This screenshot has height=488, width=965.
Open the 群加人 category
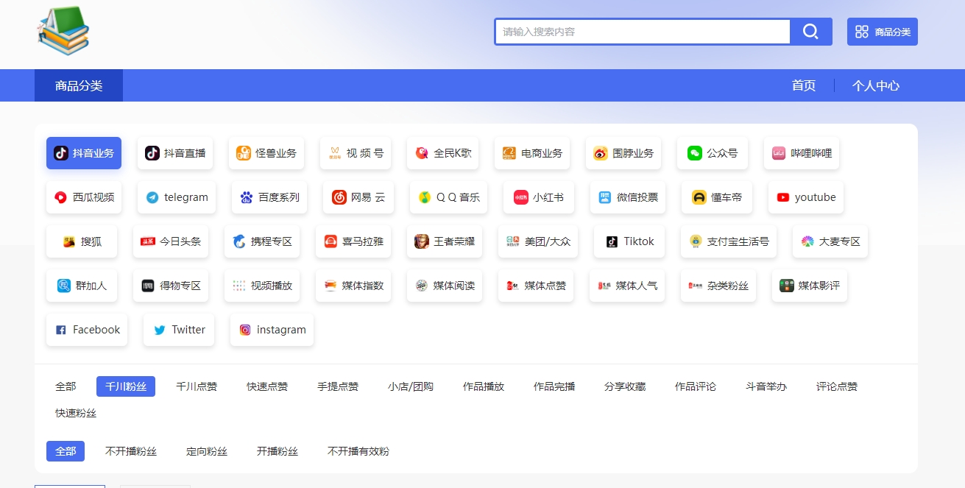point(82,286)
